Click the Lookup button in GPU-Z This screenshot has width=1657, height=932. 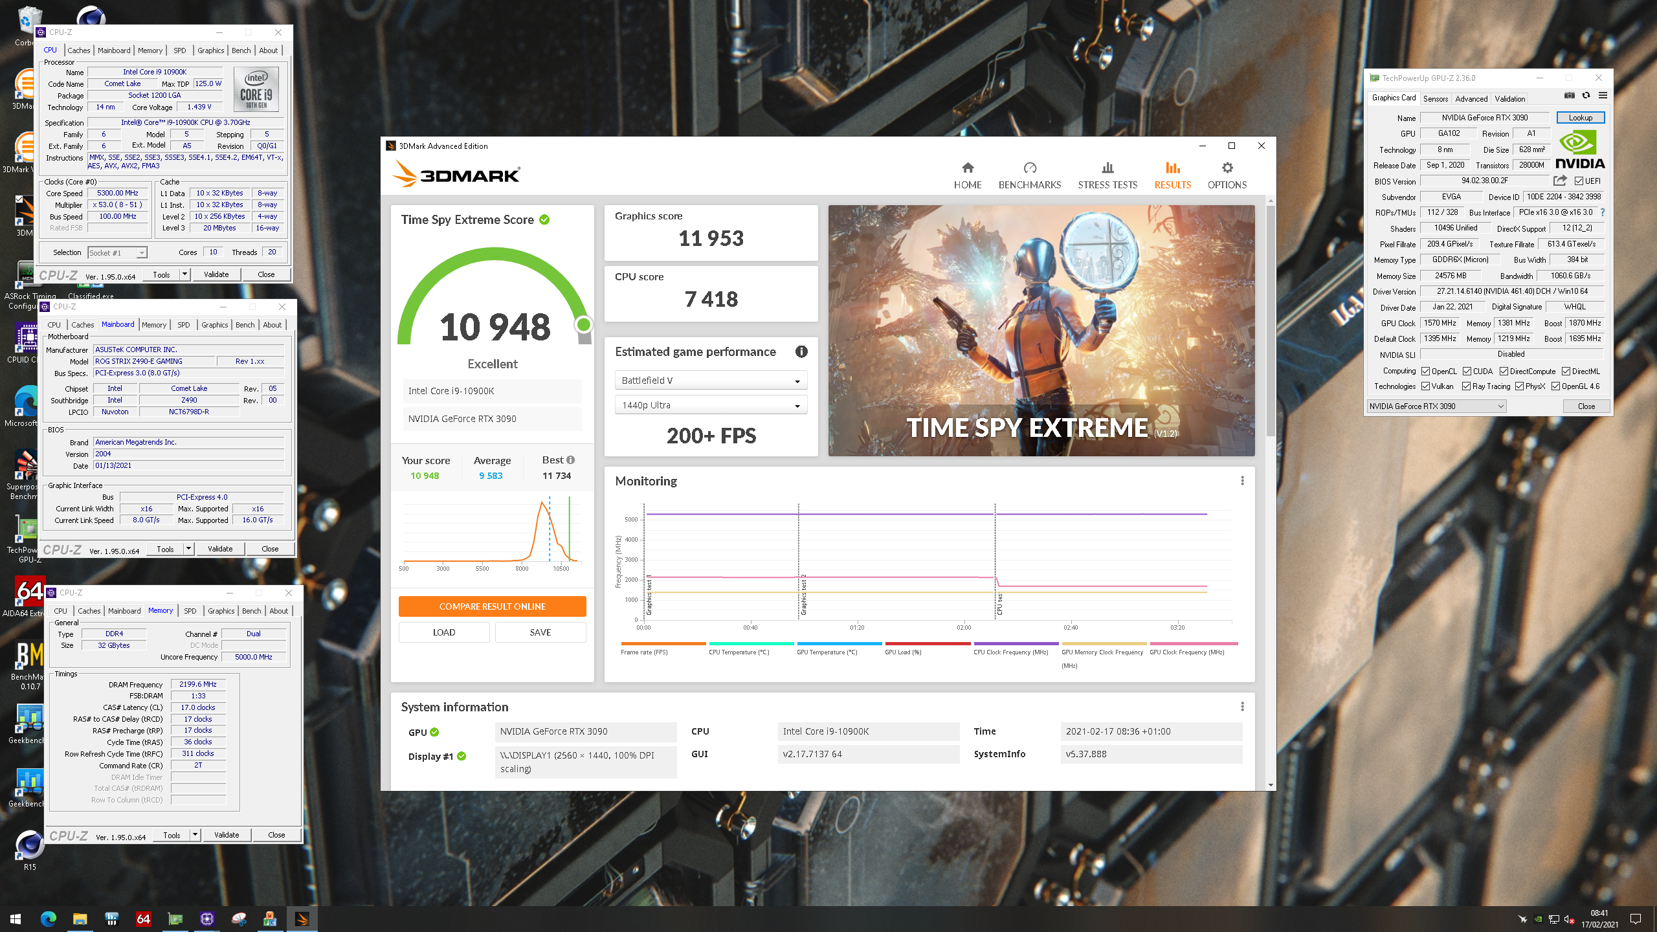(1580, 117)
